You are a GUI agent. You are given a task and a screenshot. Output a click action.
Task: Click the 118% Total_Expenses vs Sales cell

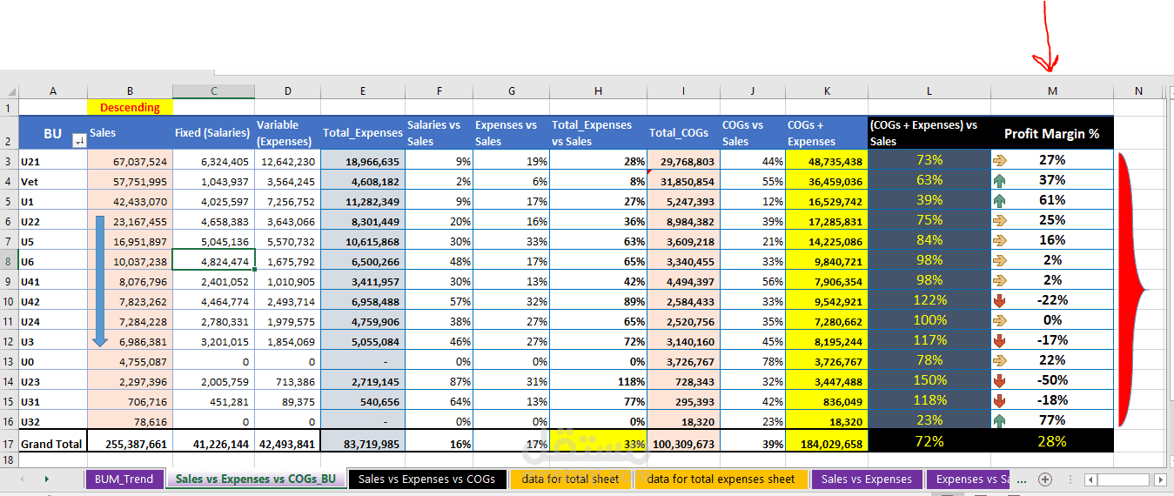click(x=598, y=380)
